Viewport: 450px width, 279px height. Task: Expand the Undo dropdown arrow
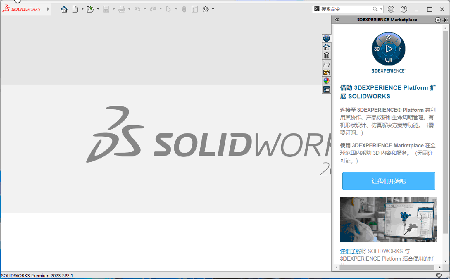coord(145,9)
